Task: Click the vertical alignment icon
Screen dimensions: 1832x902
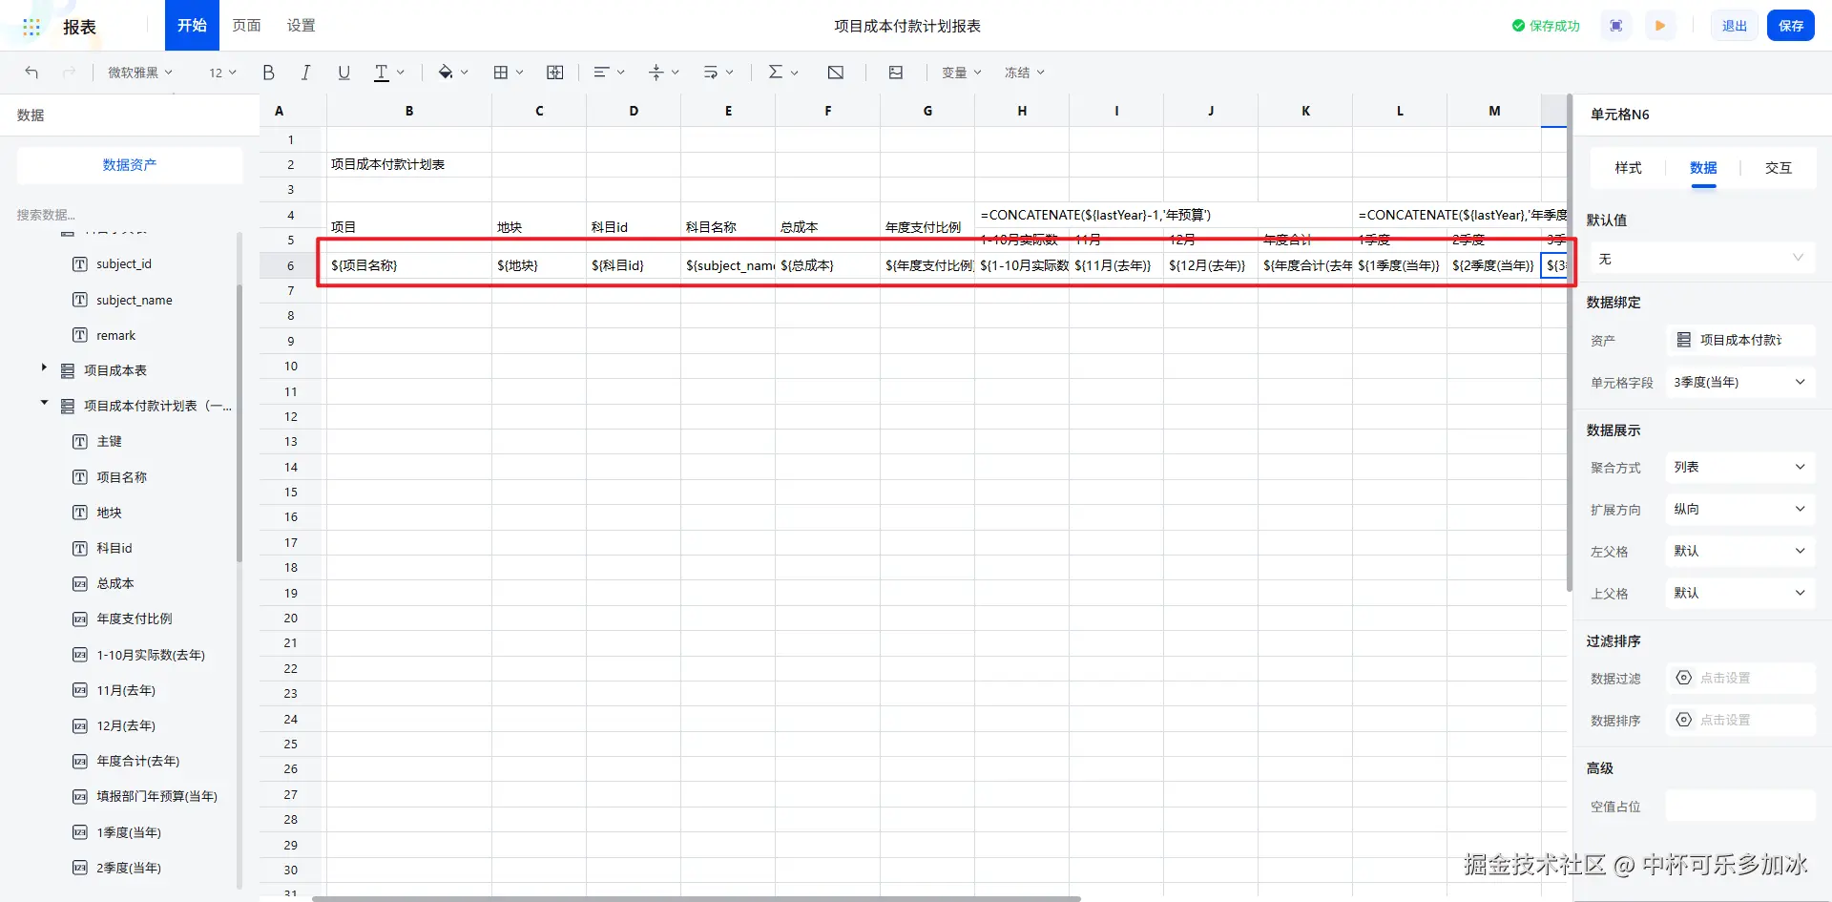Action: coord(656,73)
